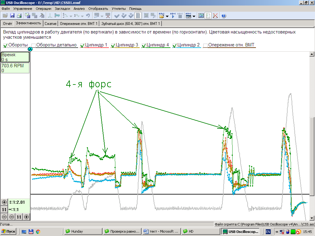
Task: Click the Пуск start button
Action: click(9, 231)
